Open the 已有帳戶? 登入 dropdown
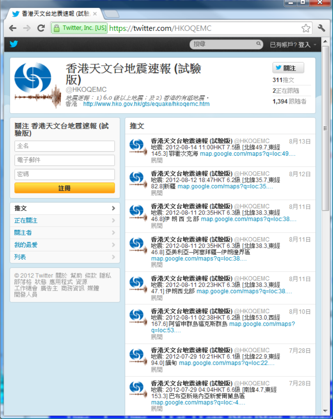Viewport: 333px width, 419px height. point(293,44)
